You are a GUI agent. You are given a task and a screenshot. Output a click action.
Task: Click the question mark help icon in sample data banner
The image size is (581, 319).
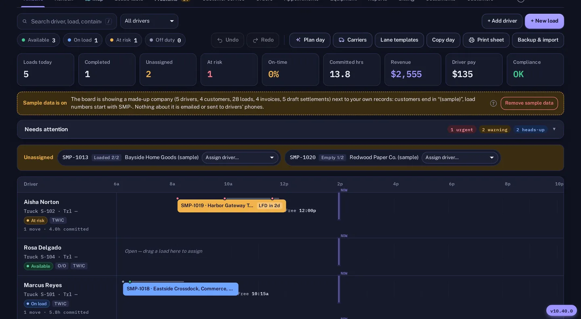pos(493,103)
